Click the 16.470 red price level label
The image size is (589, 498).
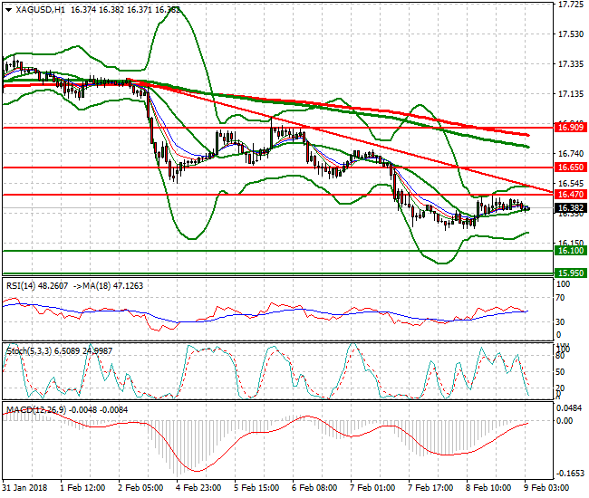[x=569, y=195]
